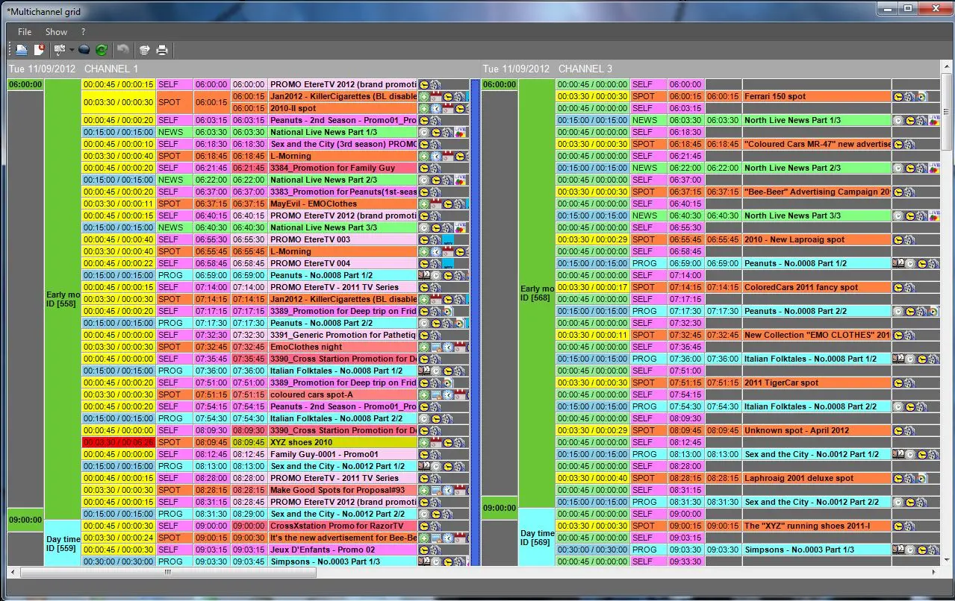955x601 pixels.
Task: Open the File menu
Action: [x=25, y=32]
